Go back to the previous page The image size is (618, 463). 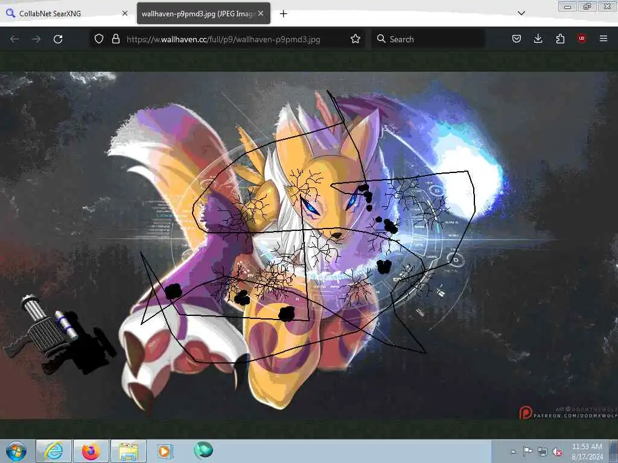(14, 39)
